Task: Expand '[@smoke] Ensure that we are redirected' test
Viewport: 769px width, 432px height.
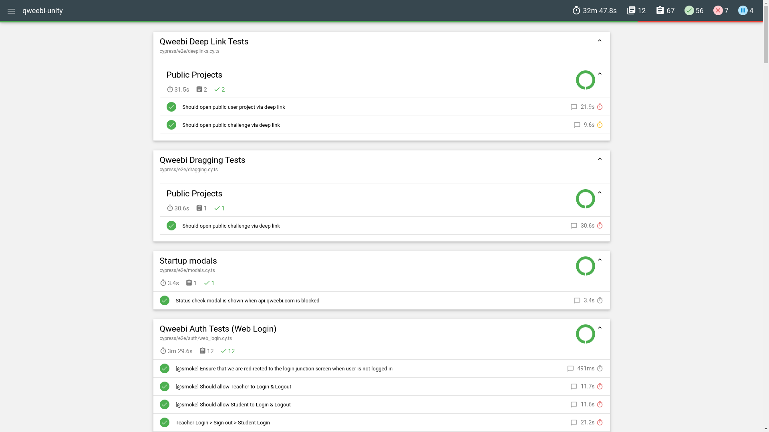Action: (x=381, y=368)
